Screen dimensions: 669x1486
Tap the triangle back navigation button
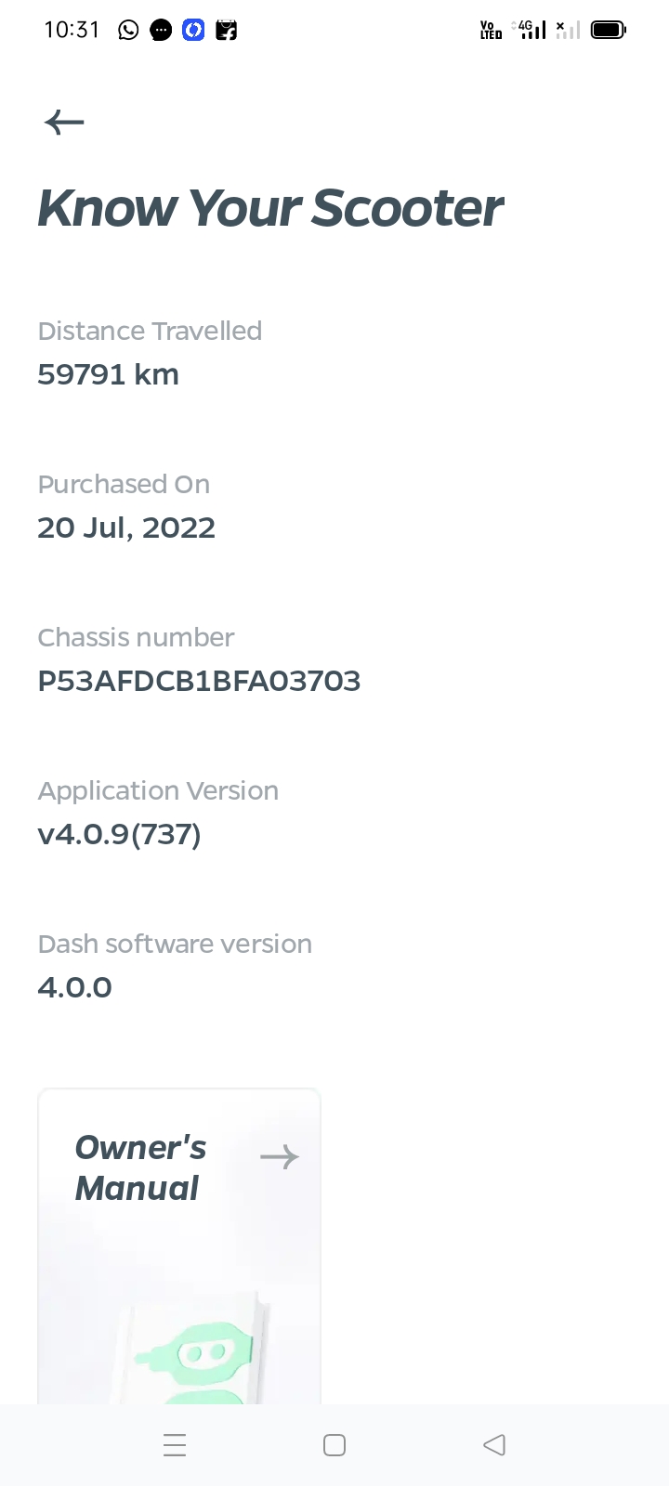[494, 1445]
